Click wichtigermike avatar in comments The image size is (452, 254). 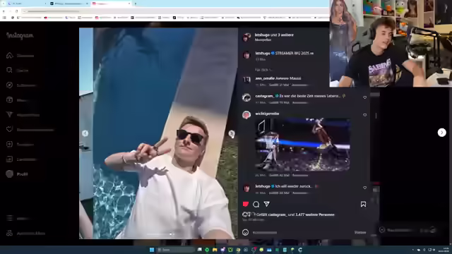[x=246, y=115]
